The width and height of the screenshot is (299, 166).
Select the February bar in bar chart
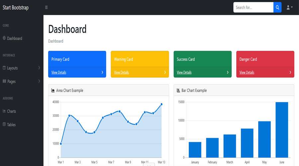click(x=212, y=148)
